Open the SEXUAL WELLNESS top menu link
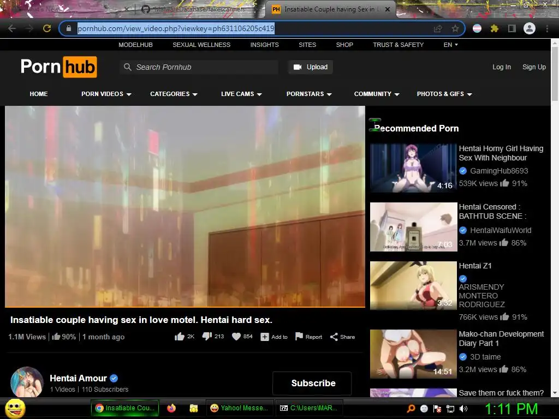 coord(201,45)
